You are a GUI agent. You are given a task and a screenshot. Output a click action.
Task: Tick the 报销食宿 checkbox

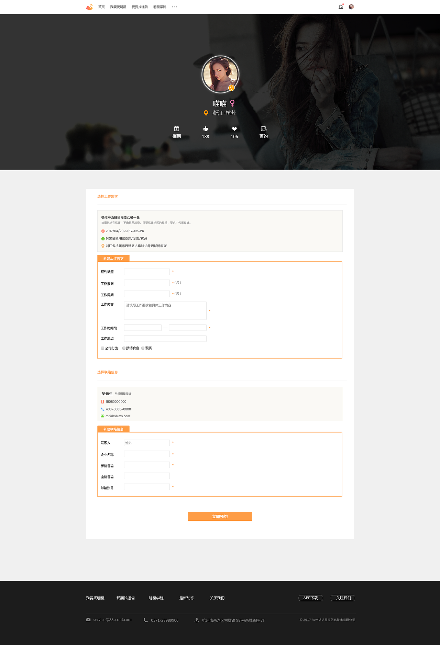click(x=124, y=348)
